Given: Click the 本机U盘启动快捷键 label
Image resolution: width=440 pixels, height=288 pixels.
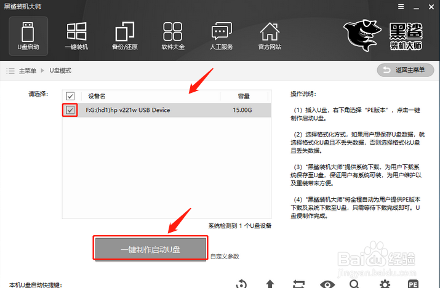Looking at the screenshot, I should [x=36, y=285].
